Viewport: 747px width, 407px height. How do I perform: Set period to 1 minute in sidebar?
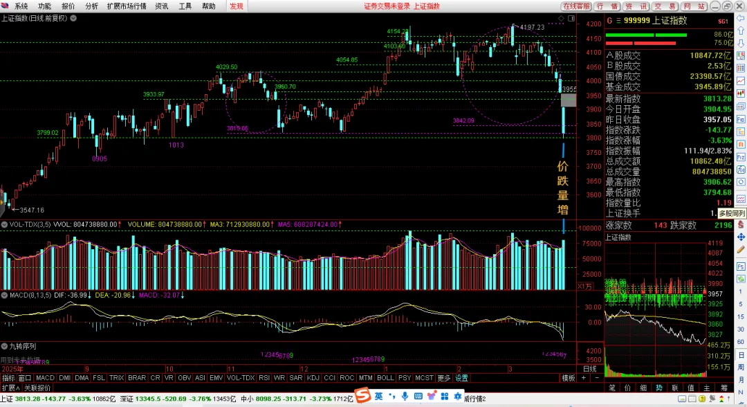pos(741,291)
